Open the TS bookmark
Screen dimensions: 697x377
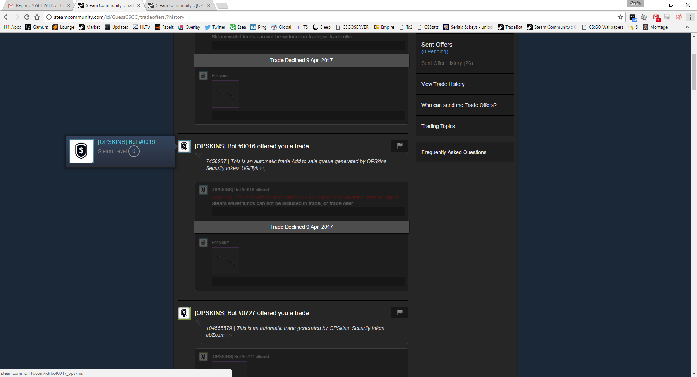click(302, 27)
